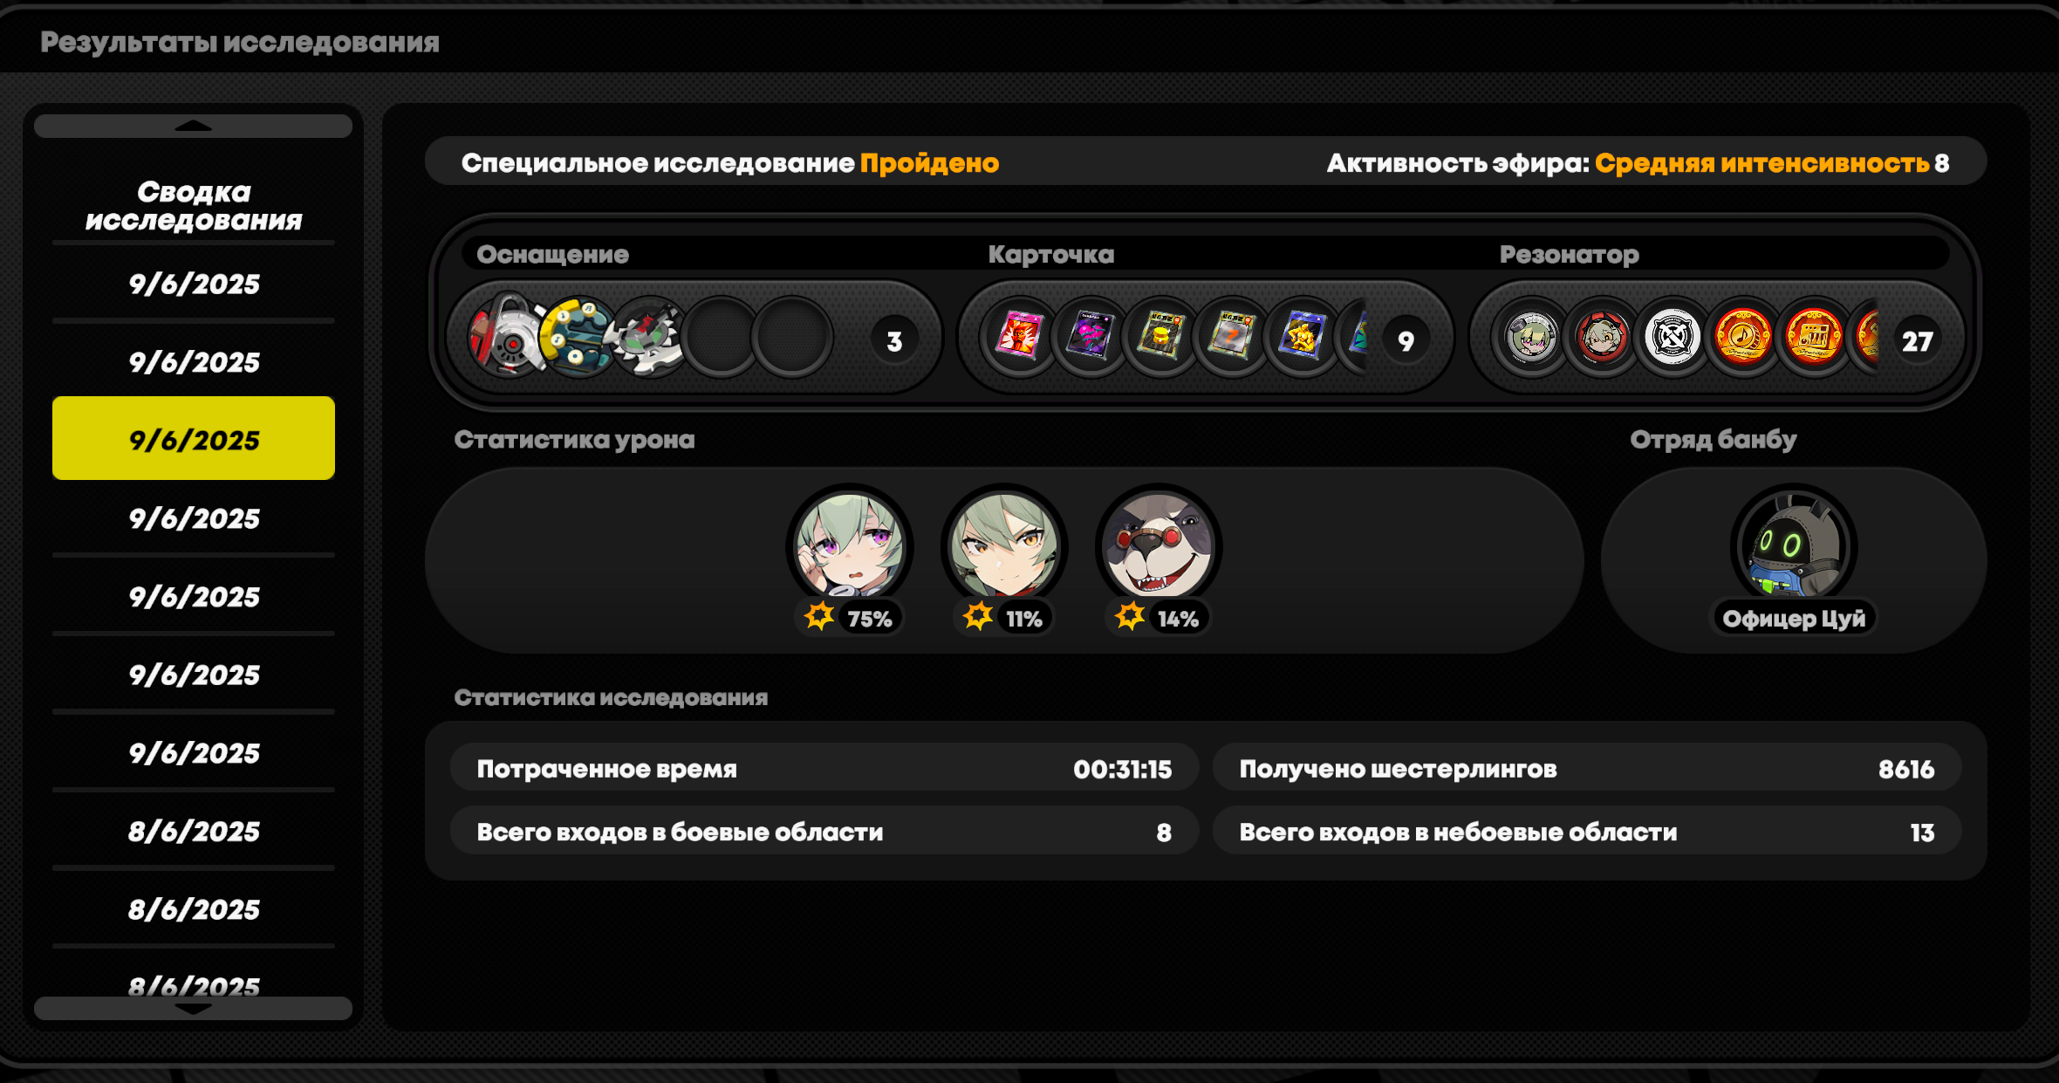This screenshot has width=2059, height=1083.
Task: Open the first red card under Карточка
Action: point(1019,337)
